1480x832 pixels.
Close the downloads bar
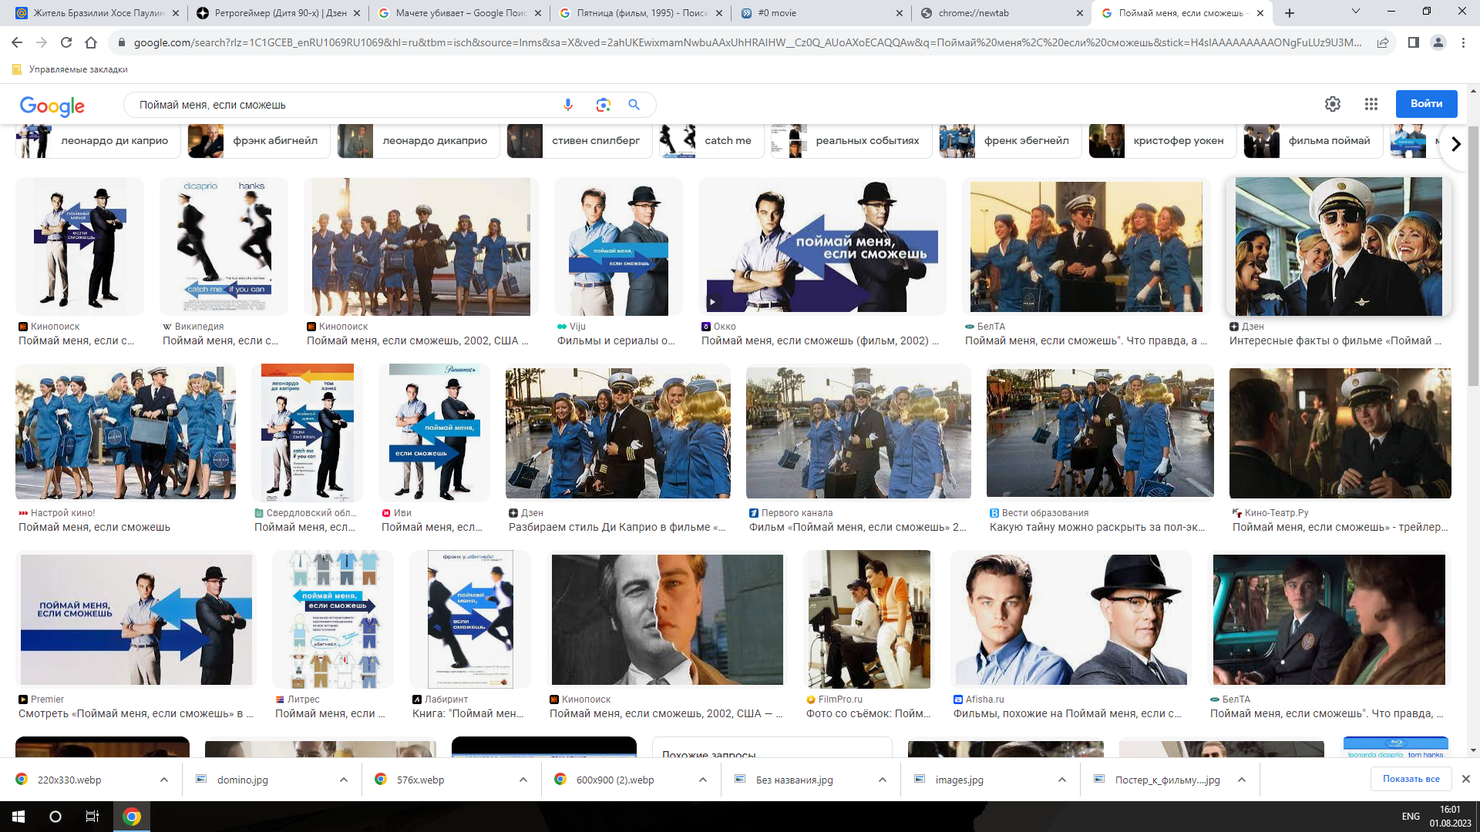[x=1466, y=779]
